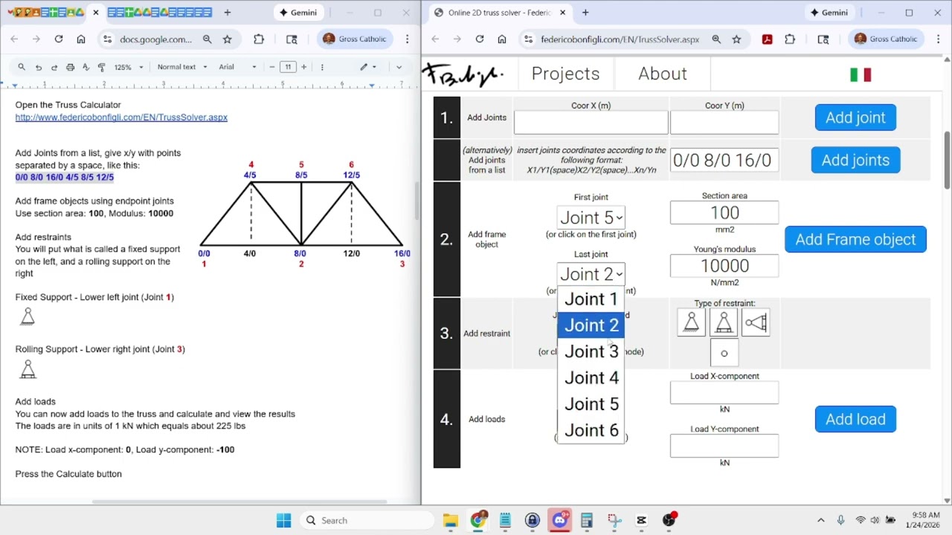Collapse the Last joint dropdown
The height and width of the screenshot is (535, 952).
click(x=591, y=274)
